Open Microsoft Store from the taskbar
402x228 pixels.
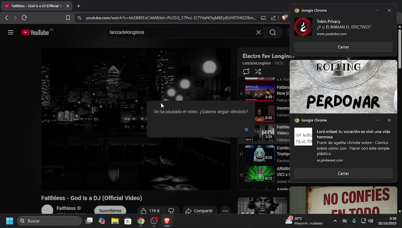pos(128,221)
